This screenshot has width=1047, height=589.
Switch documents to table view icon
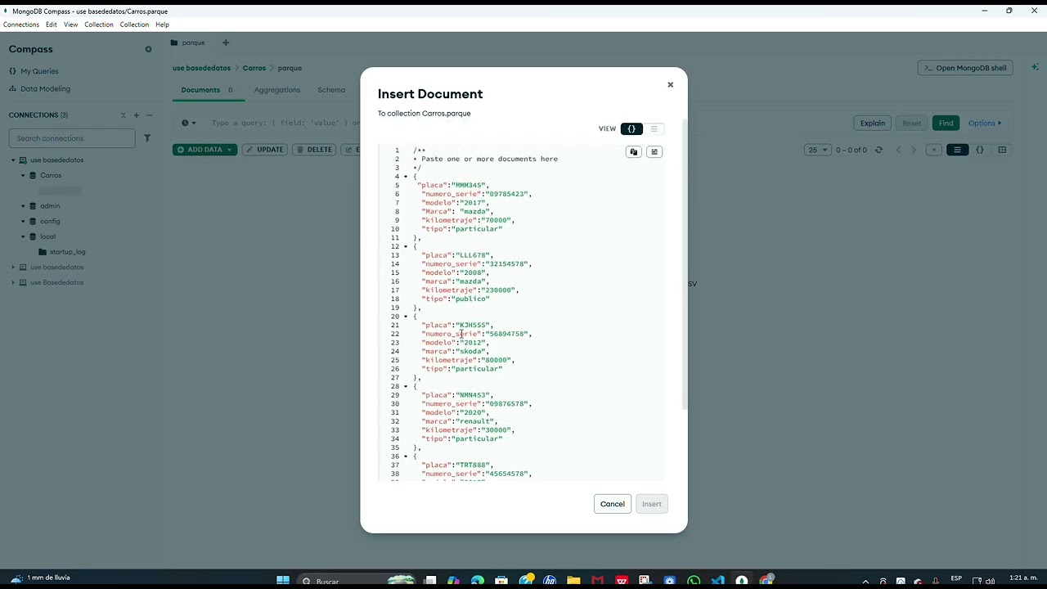pyautogui.click(x=1002, y=150)
